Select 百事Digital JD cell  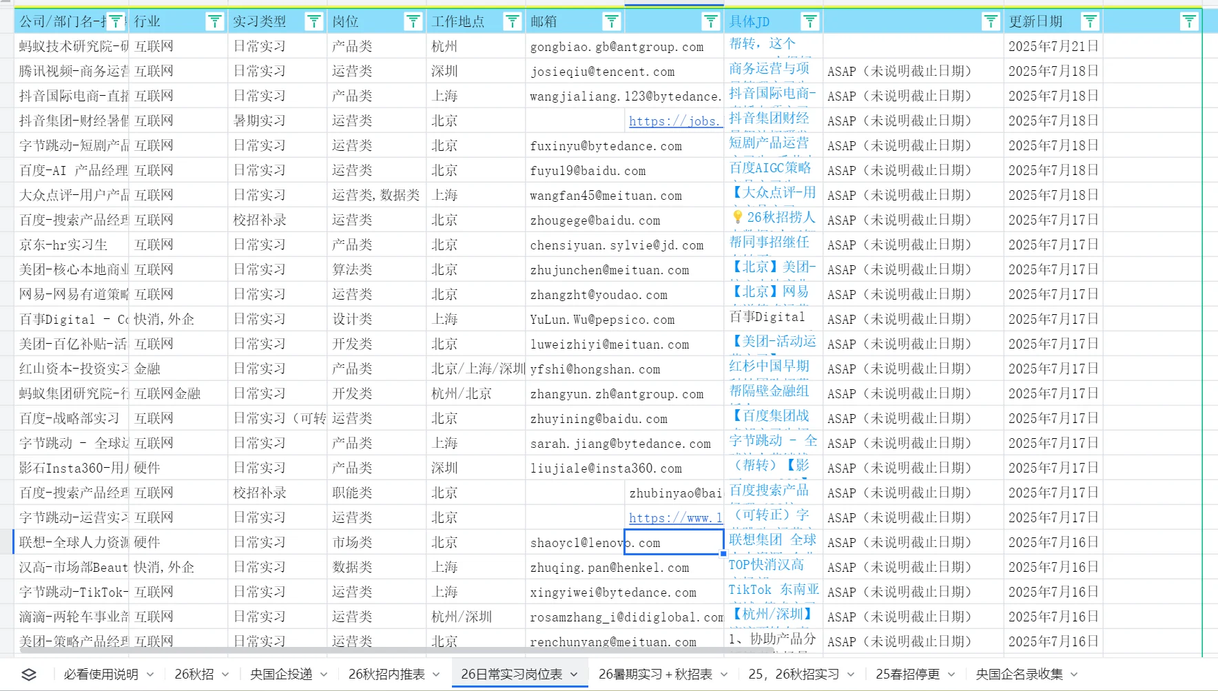point(773,320)
